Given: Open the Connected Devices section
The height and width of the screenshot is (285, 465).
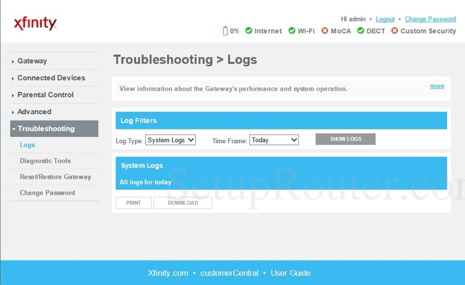Looking at the screenshot, I should (x=51, y=78).
